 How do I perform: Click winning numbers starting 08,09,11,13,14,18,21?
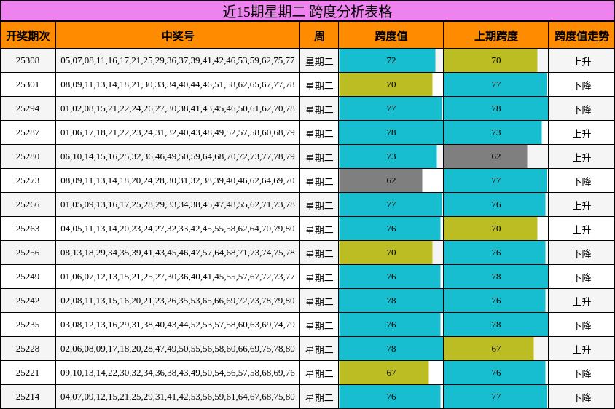[x=178, y=84]
